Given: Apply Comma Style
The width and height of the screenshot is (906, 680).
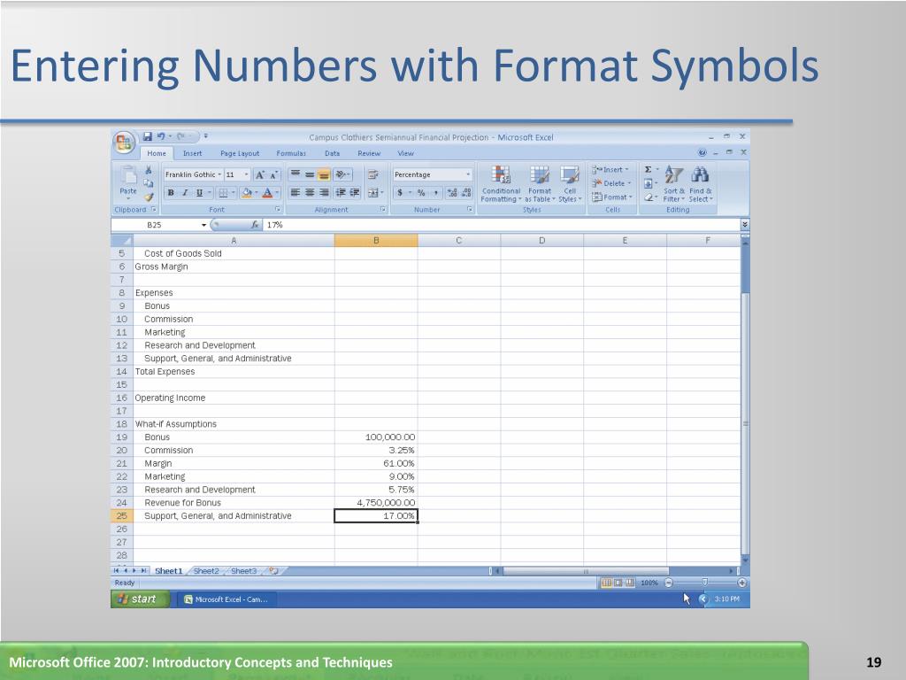Looking at the screenshot, I should pyautogui.click(x=435, y=192).
